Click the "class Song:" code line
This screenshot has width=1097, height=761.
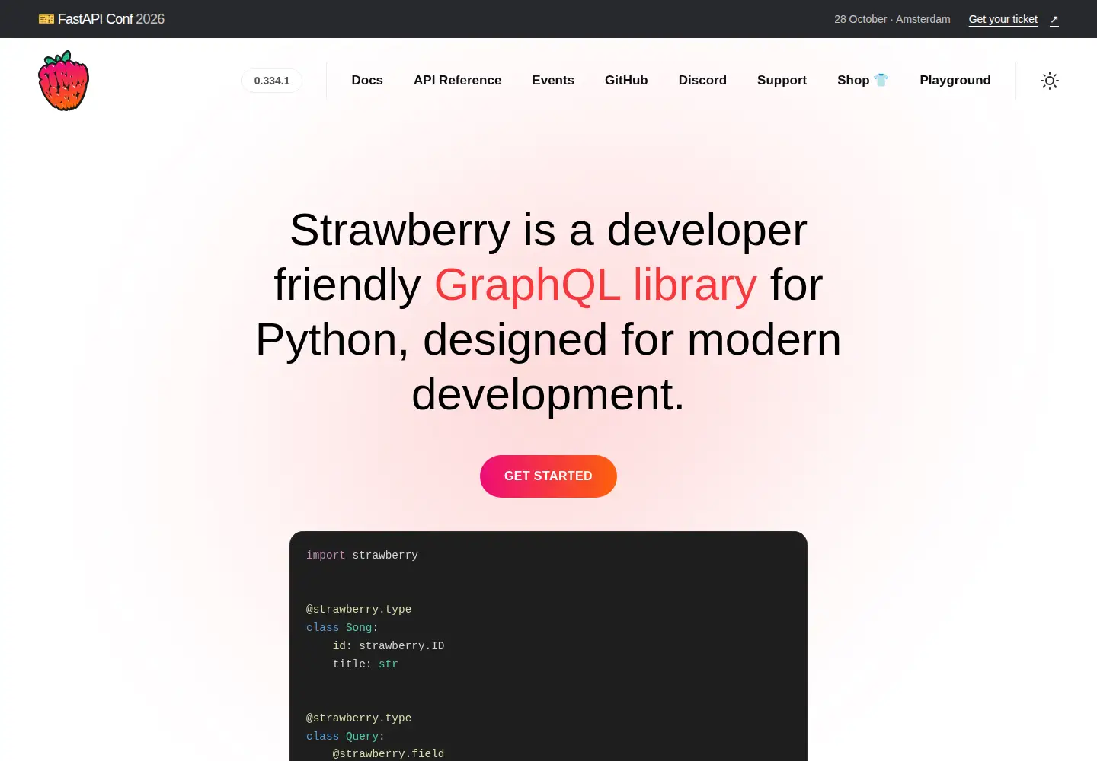[342, 628]
